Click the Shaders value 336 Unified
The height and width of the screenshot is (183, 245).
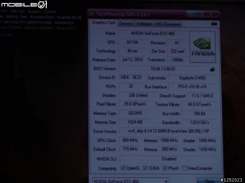pyautogui.click(x=138, y=95)
